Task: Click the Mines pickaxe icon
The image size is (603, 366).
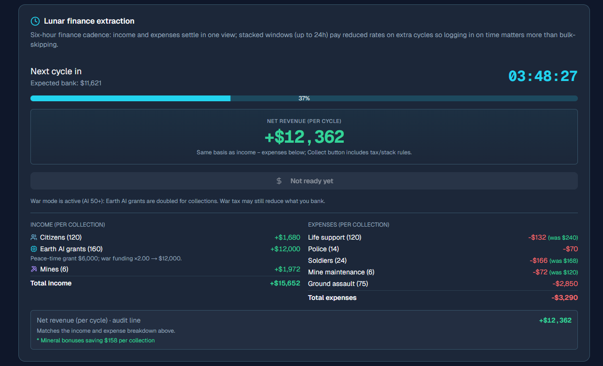Action: click(x=34, y=269)
